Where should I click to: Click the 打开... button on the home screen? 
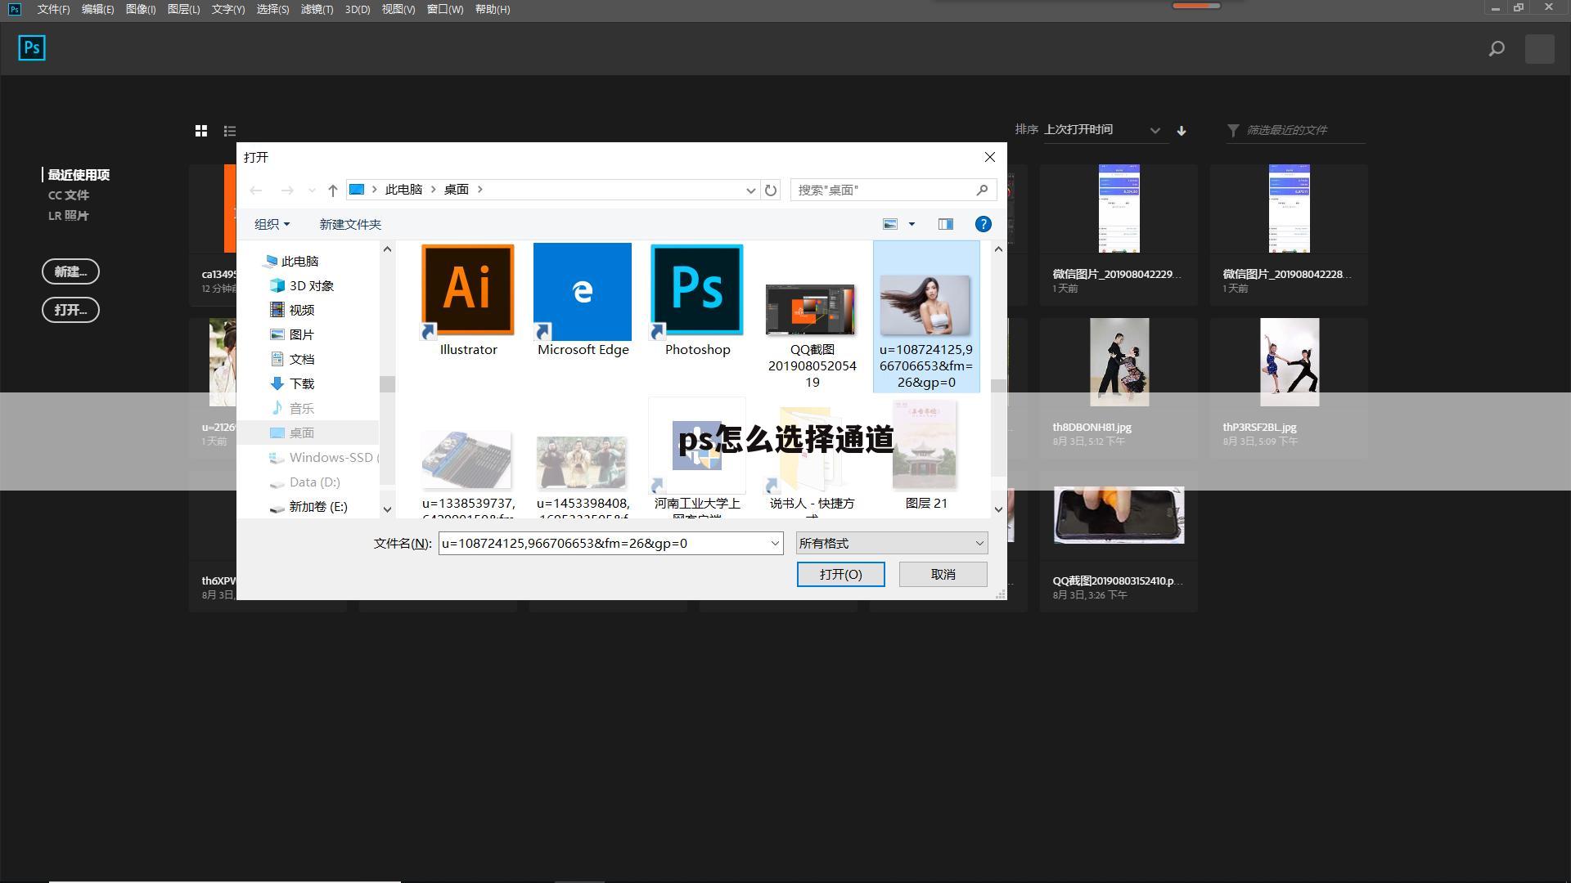[x=70, y=310]
